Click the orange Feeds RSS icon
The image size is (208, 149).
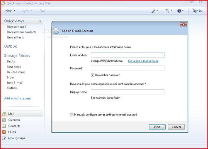coord(4,132)
